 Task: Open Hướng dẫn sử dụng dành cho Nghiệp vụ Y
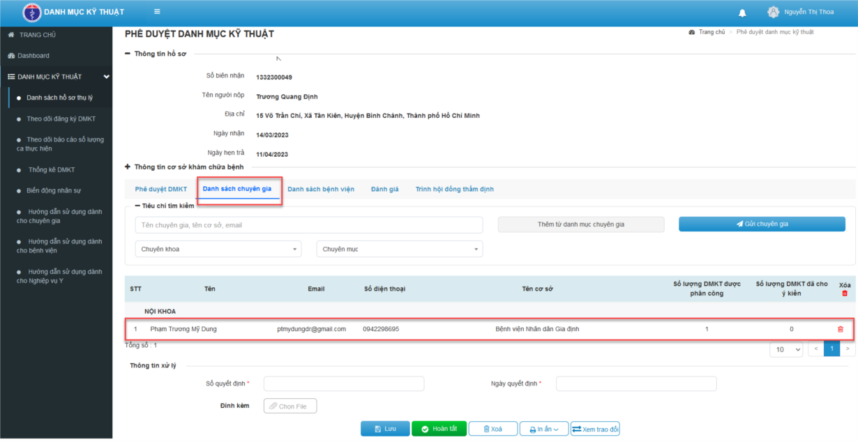tap(60, 275)
